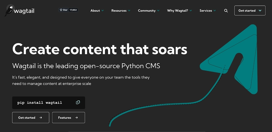Expand the About chevron arrow

point(103,11)
